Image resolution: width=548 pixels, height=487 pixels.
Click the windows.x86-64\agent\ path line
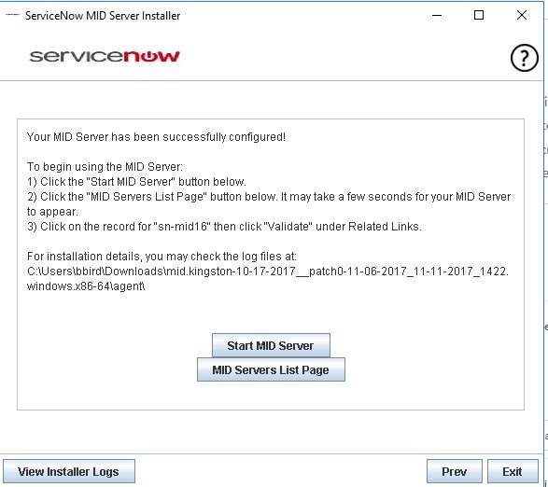tap(86, 286)
